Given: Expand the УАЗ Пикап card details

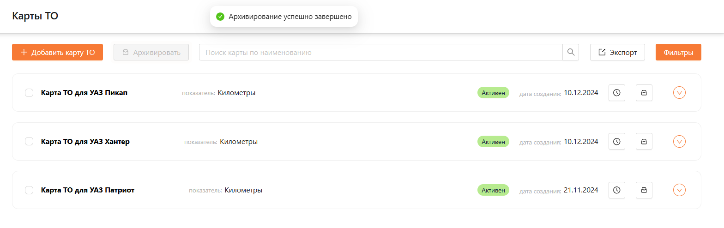Looking at the screenshot, I should click(x=679, y=93).
